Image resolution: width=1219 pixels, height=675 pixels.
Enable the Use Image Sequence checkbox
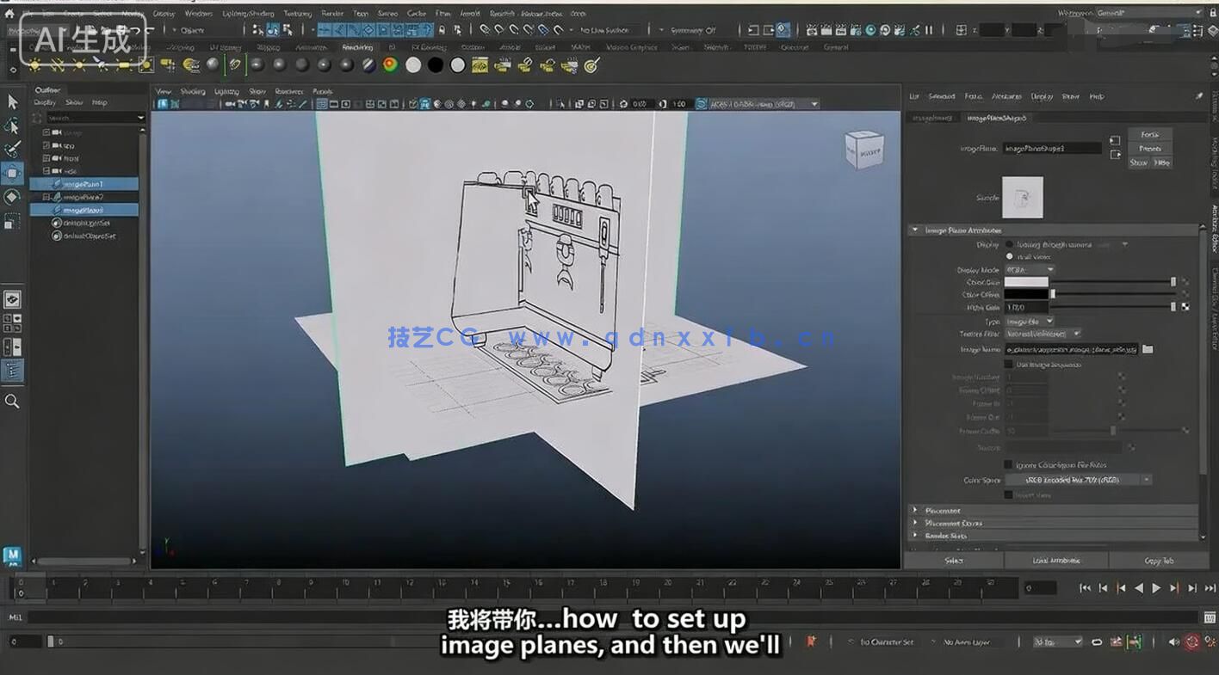1009,364
